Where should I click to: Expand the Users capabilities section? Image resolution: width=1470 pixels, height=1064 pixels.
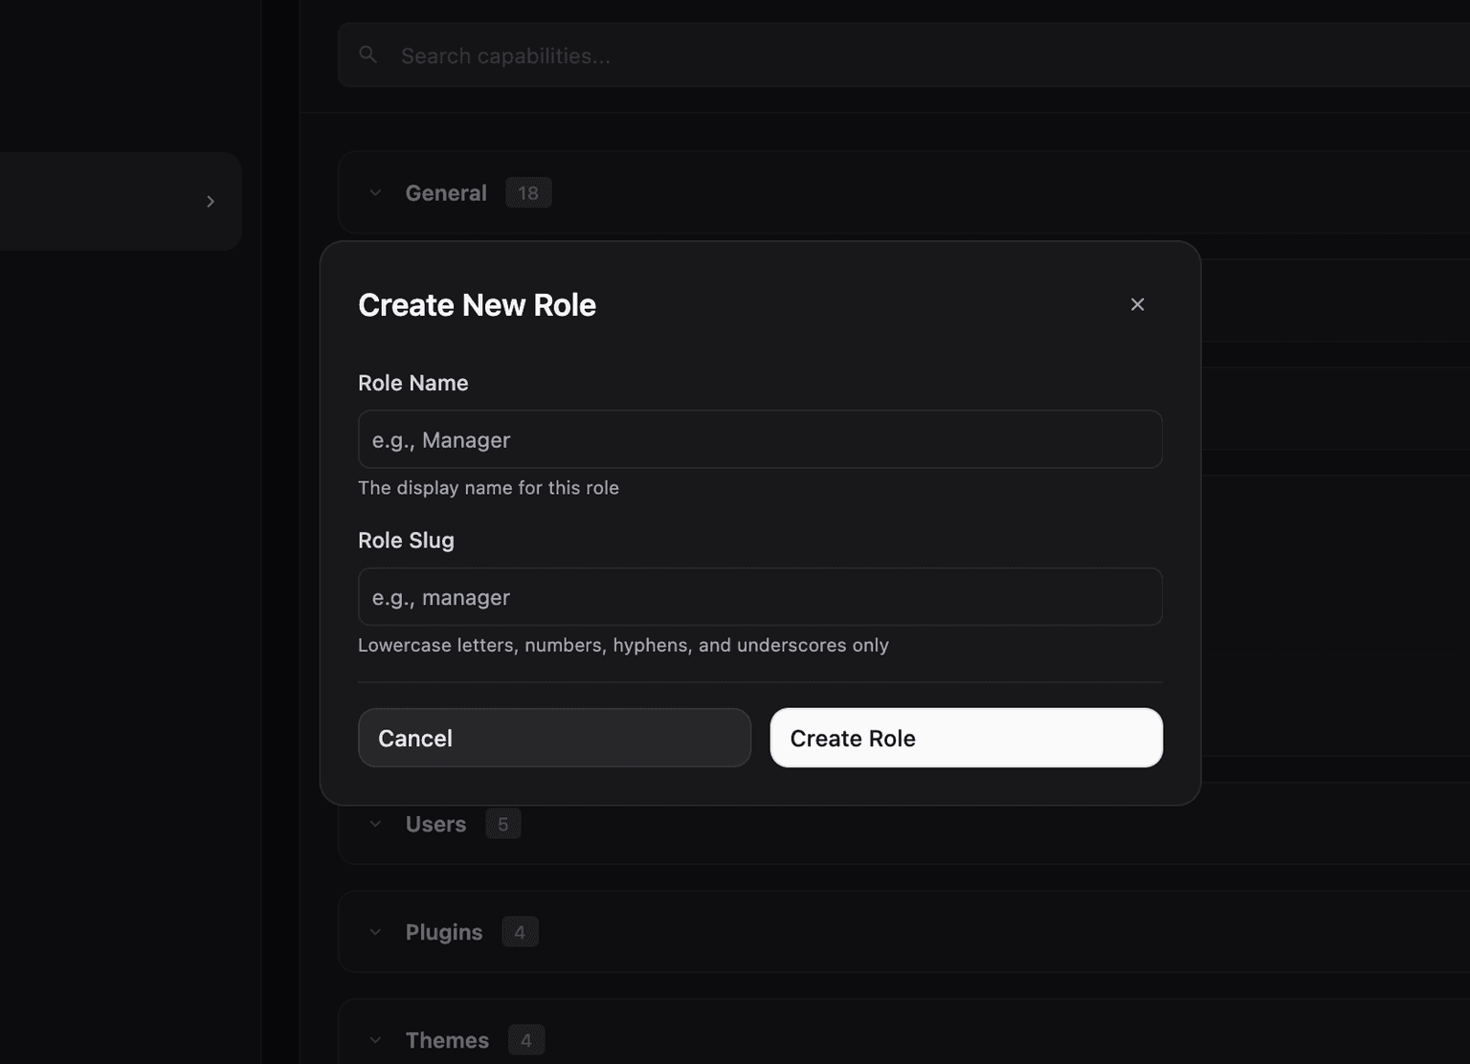[375, 823]
